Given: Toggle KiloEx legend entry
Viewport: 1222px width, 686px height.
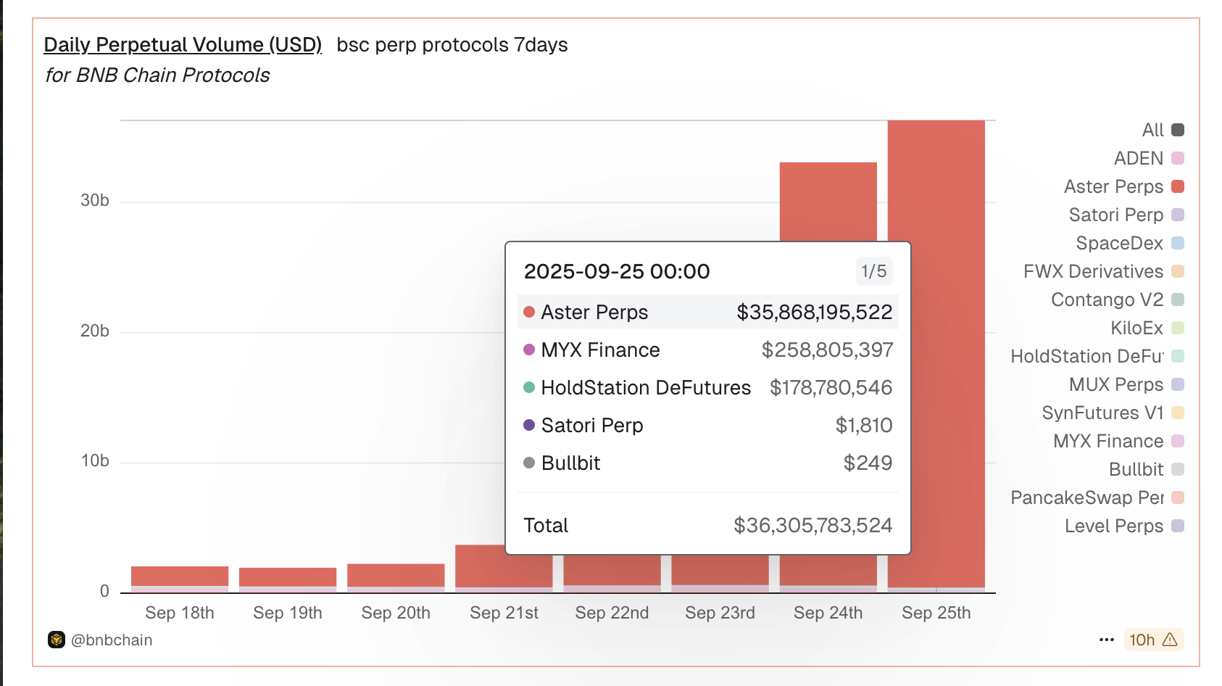Looking at the screenshot, I should click(x=1146, y=328).
